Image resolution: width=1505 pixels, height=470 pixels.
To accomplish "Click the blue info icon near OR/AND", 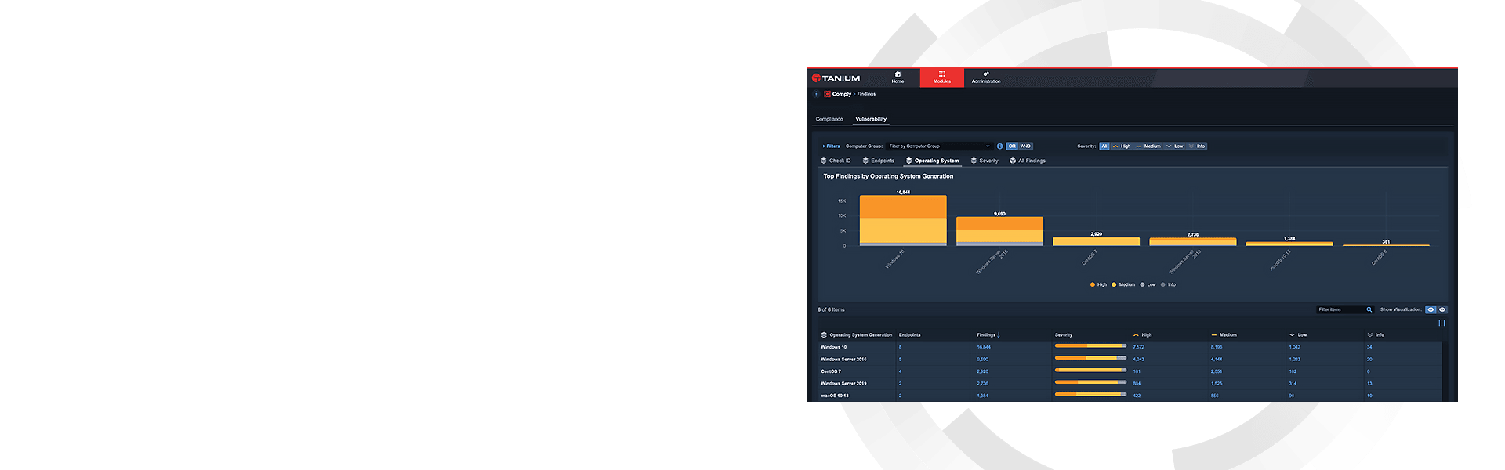I will pos(999,146).
